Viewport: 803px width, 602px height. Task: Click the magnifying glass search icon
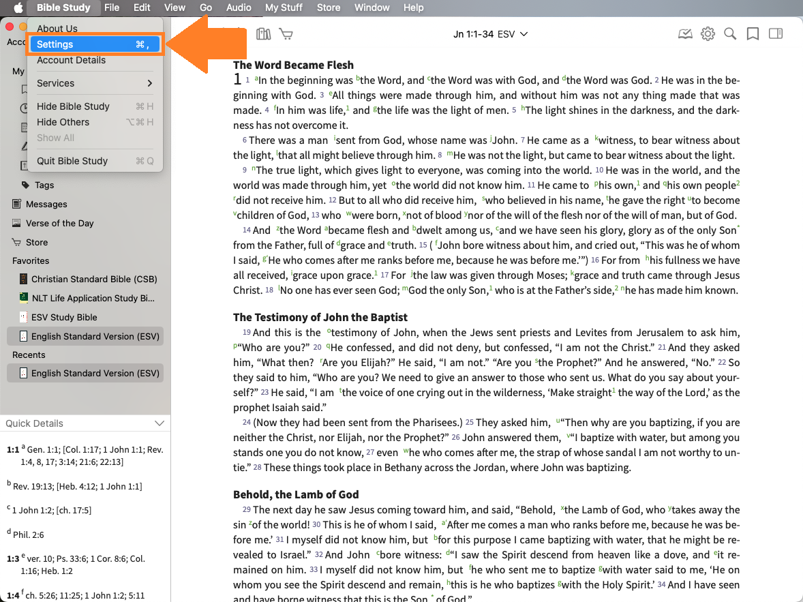click(730, 34)
